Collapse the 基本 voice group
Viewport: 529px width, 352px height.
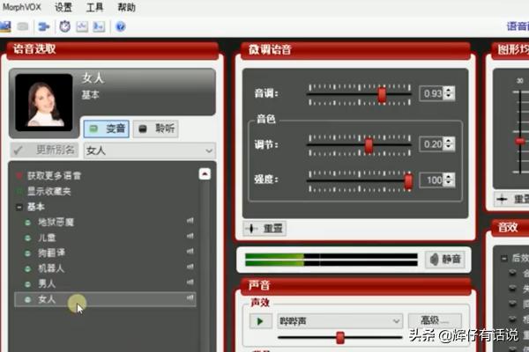tap(19, 207)
